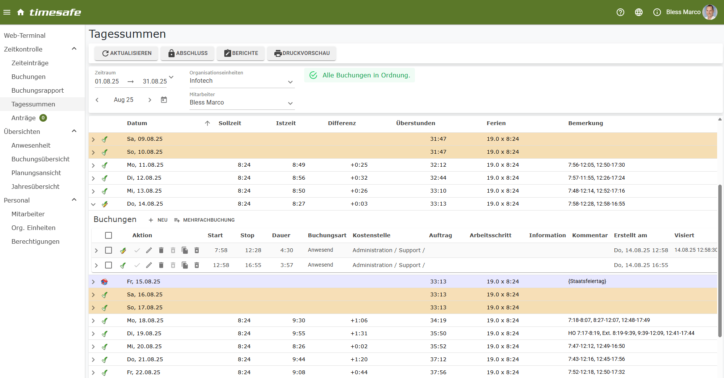
Task: Expand the Di, 19.08.25 row
Action: (x=93, y=334)
